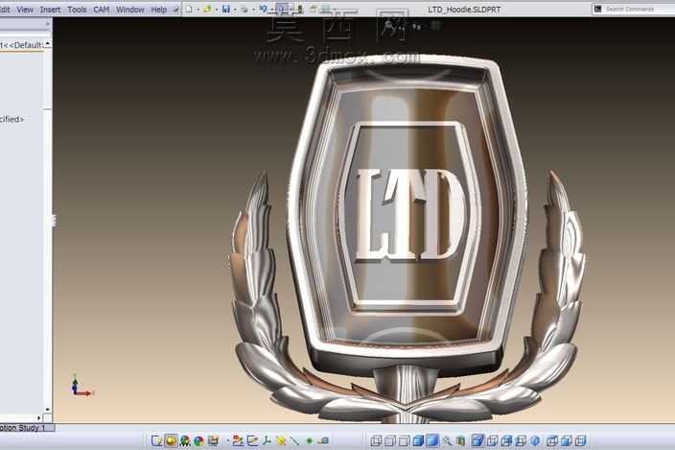This screenshot has width=675, height=450.
Task: Expand the Undo dropdown arrow
Action: coord(272,9)
